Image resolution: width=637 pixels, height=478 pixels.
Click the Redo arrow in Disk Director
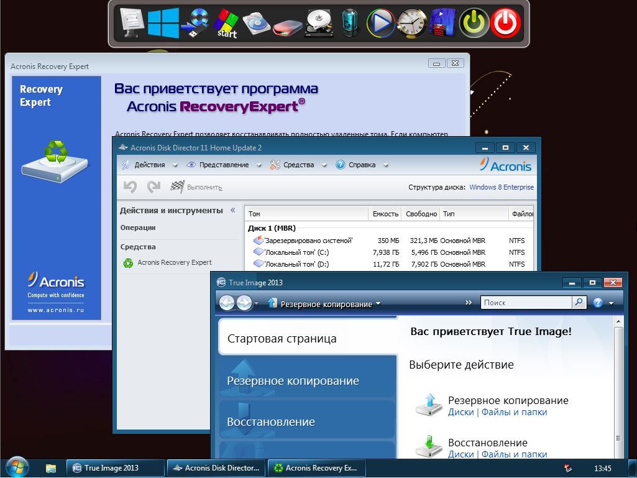pos(154,187)
